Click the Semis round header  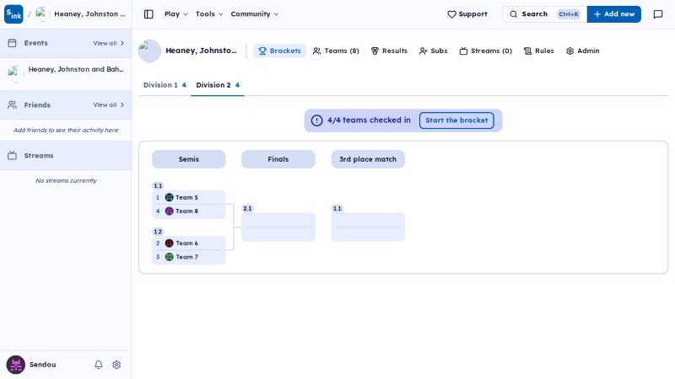[188, 159]
